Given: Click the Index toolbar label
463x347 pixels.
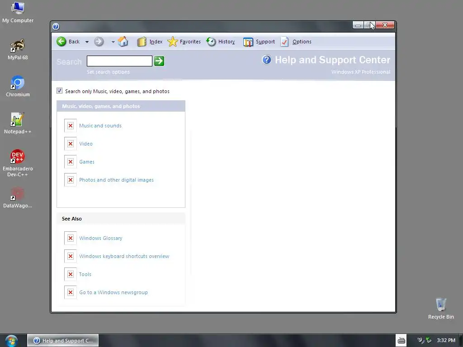Looking at the screenshot, I should (156, 42).
